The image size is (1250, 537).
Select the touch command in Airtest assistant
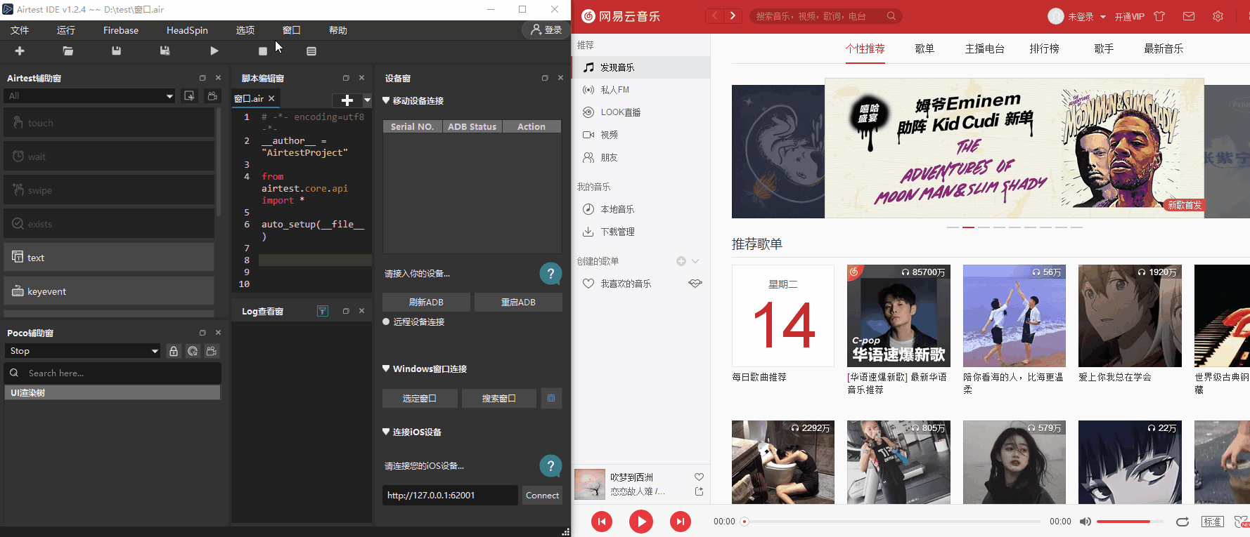tap(109, 123)
